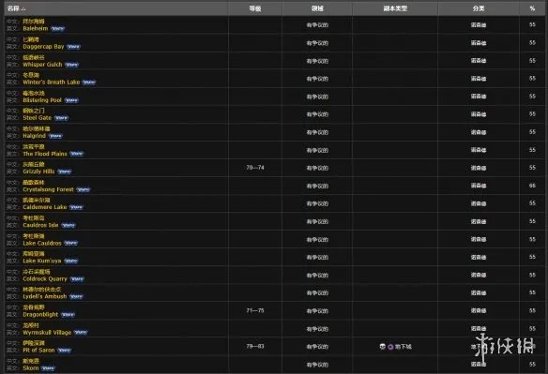Click the blue badge beside Grizzly Hills
Viewport: 548px width, 374px height.
pyautogui.click(x=65, y=172)
